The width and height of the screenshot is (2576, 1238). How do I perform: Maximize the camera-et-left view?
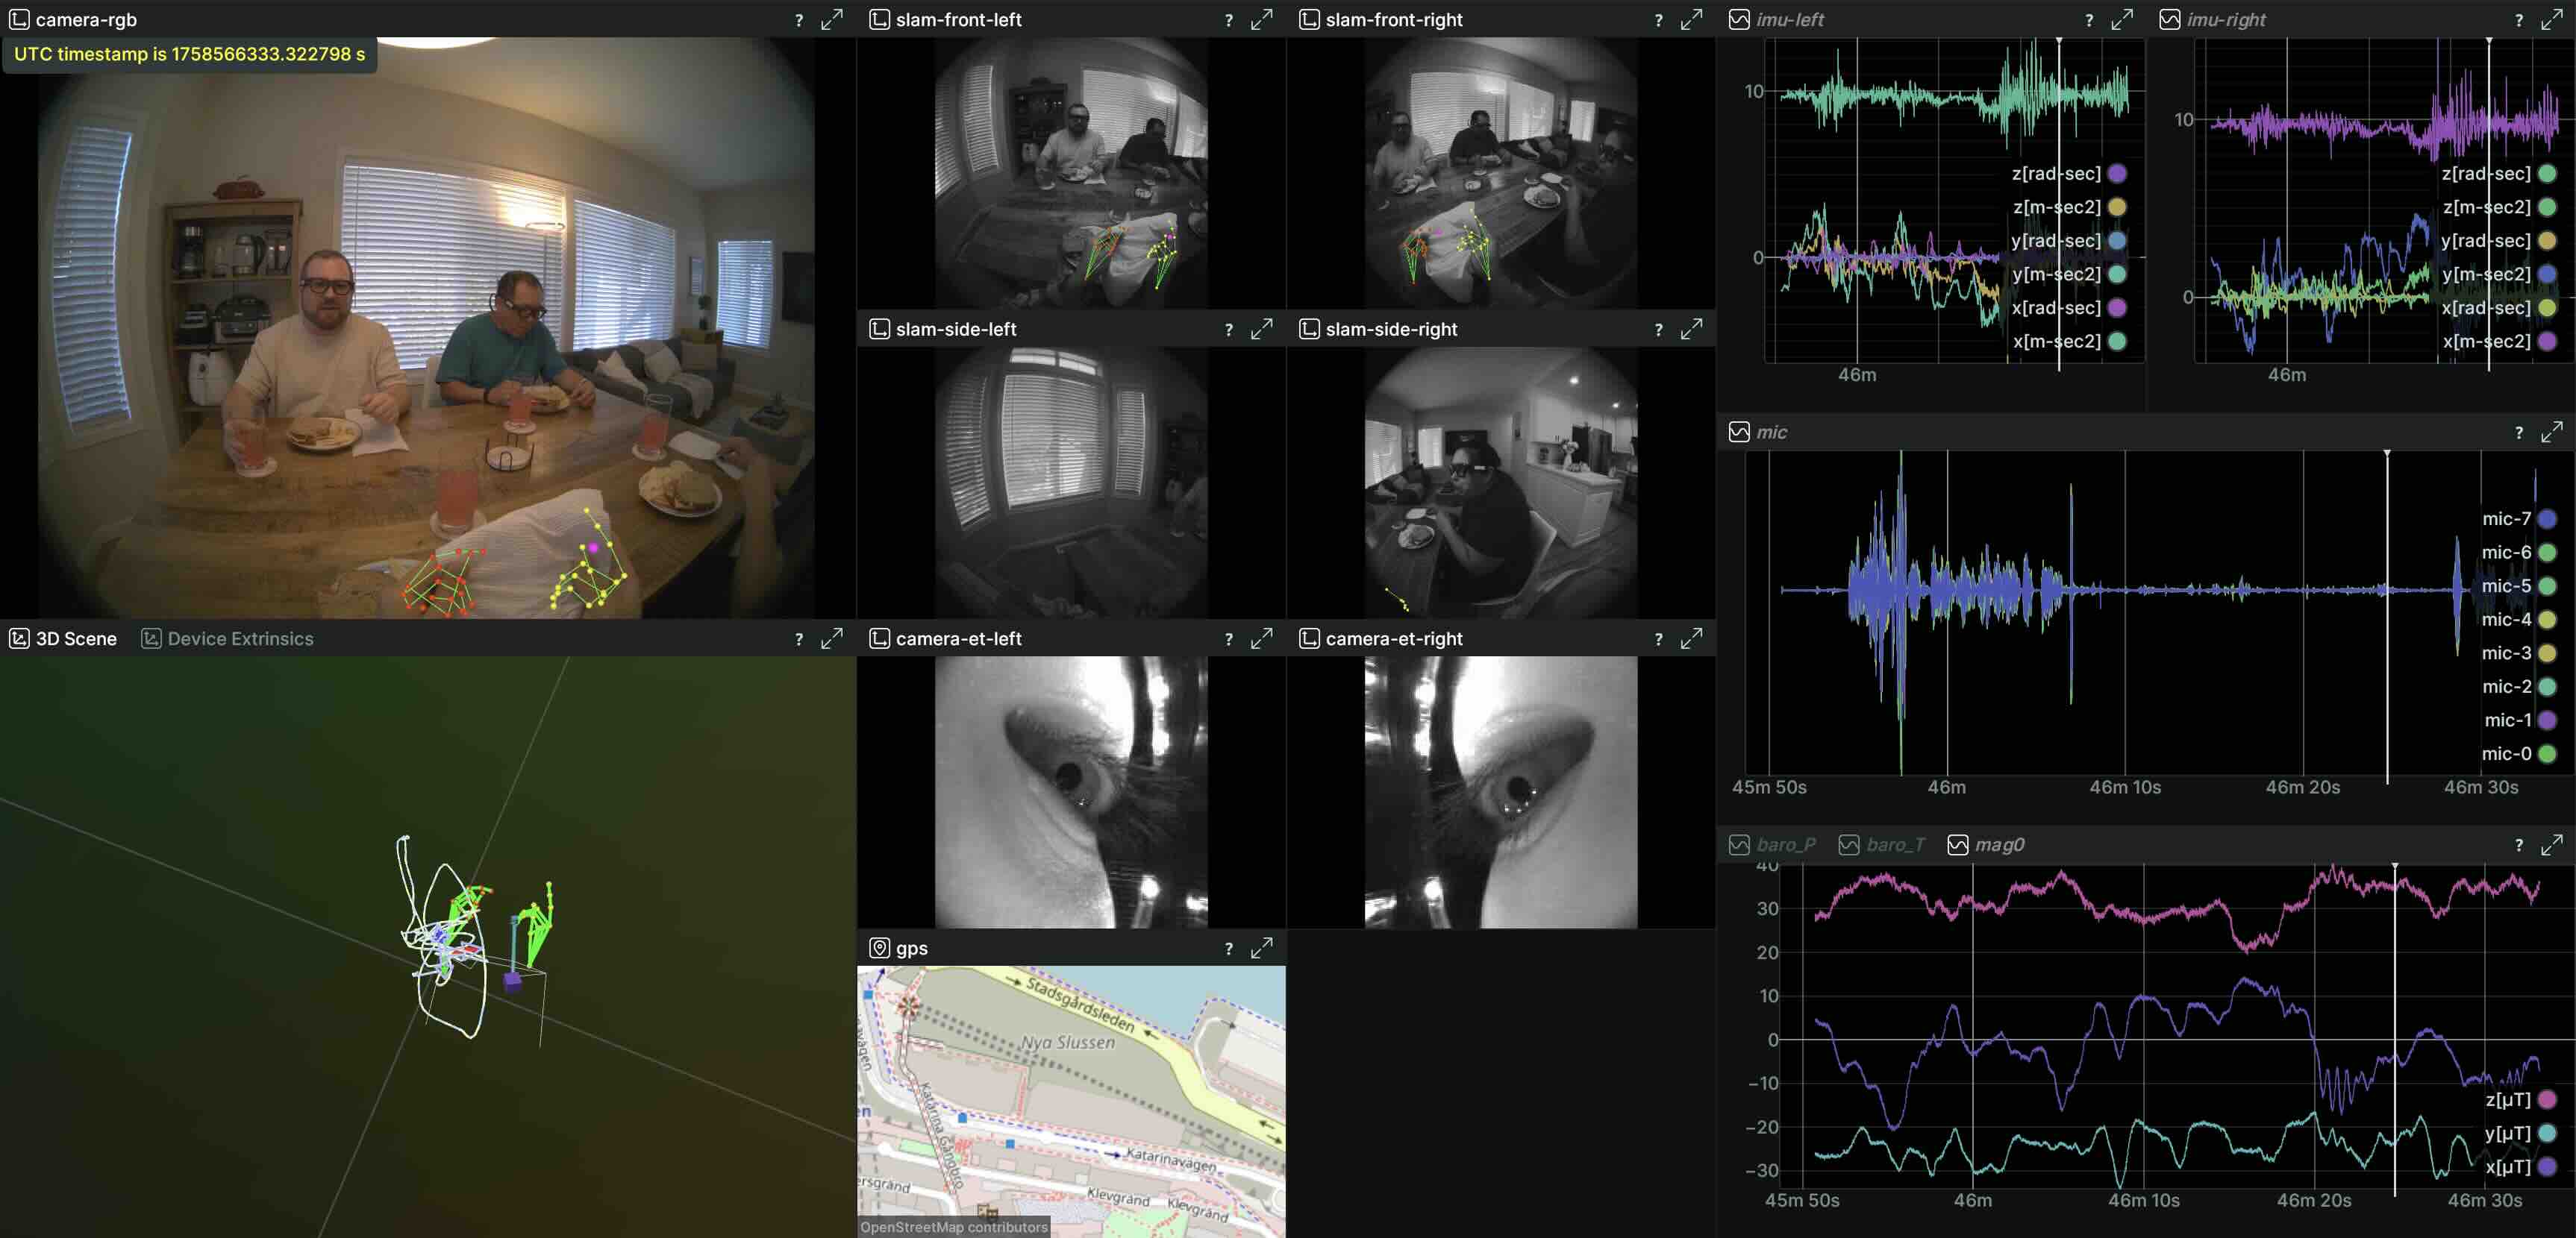pyautogui.click(x=1261, y=638)
